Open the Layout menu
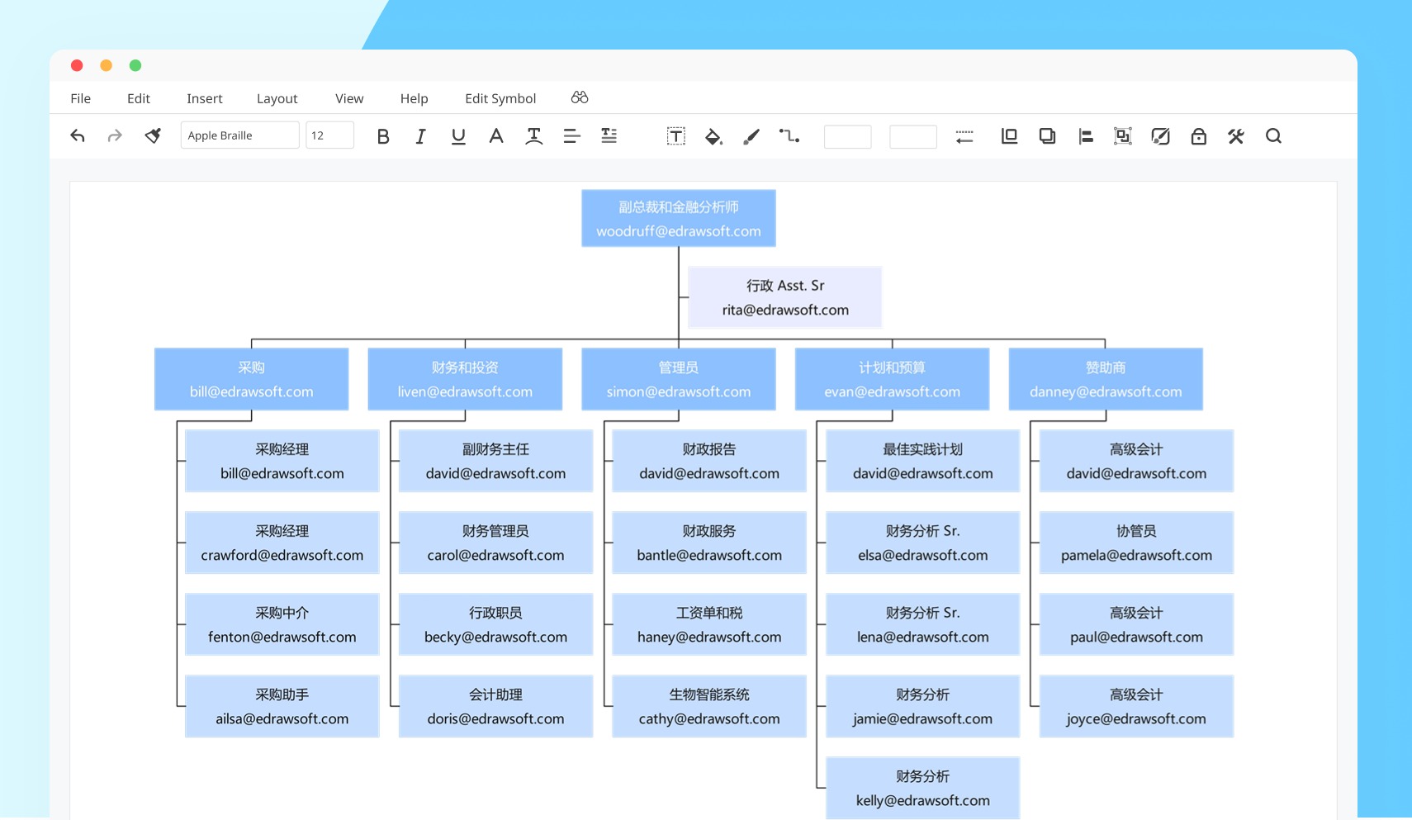Viewport: 1412px width, 820px height. (x=277, y=98)
